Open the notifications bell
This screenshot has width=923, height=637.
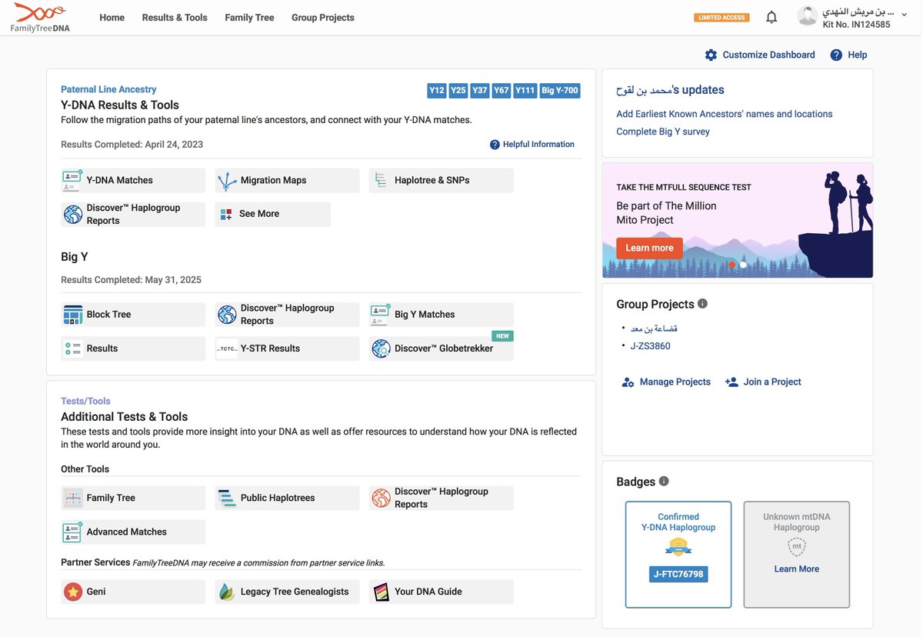(x=771, y=17)
